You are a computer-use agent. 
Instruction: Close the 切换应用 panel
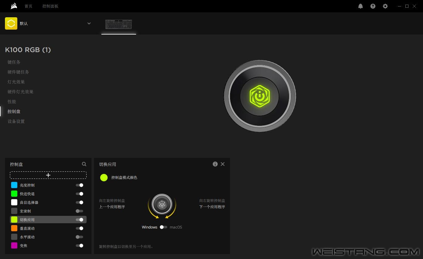pyautogui.click(x=223, y=164)
